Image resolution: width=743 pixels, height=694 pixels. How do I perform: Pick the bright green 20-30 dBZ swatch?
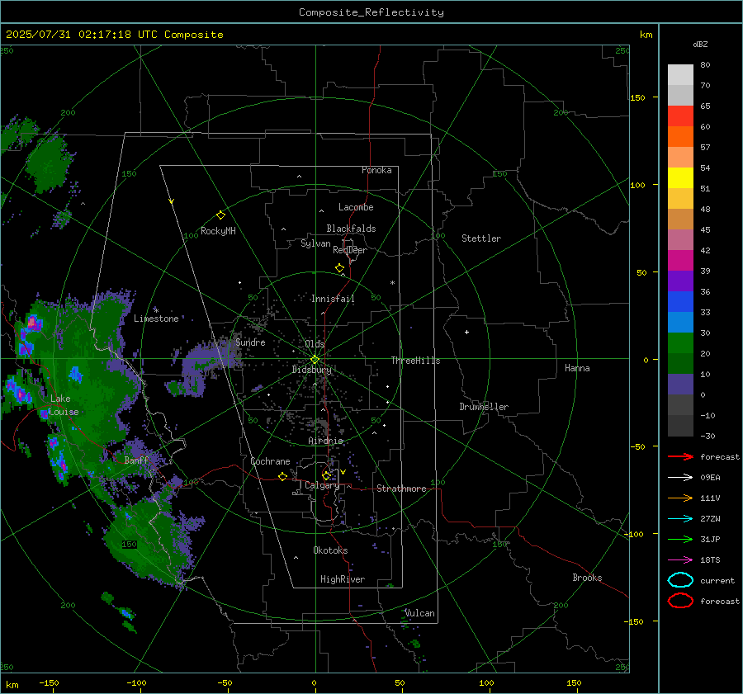[x=680, y=343]
